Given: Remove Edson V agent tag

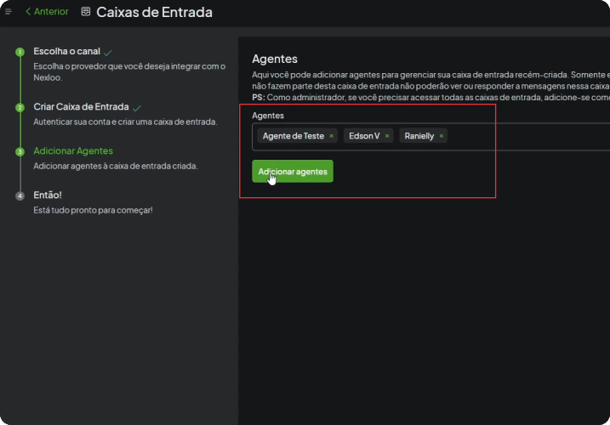Looking at the screenshot, I should tap(387, 136).
